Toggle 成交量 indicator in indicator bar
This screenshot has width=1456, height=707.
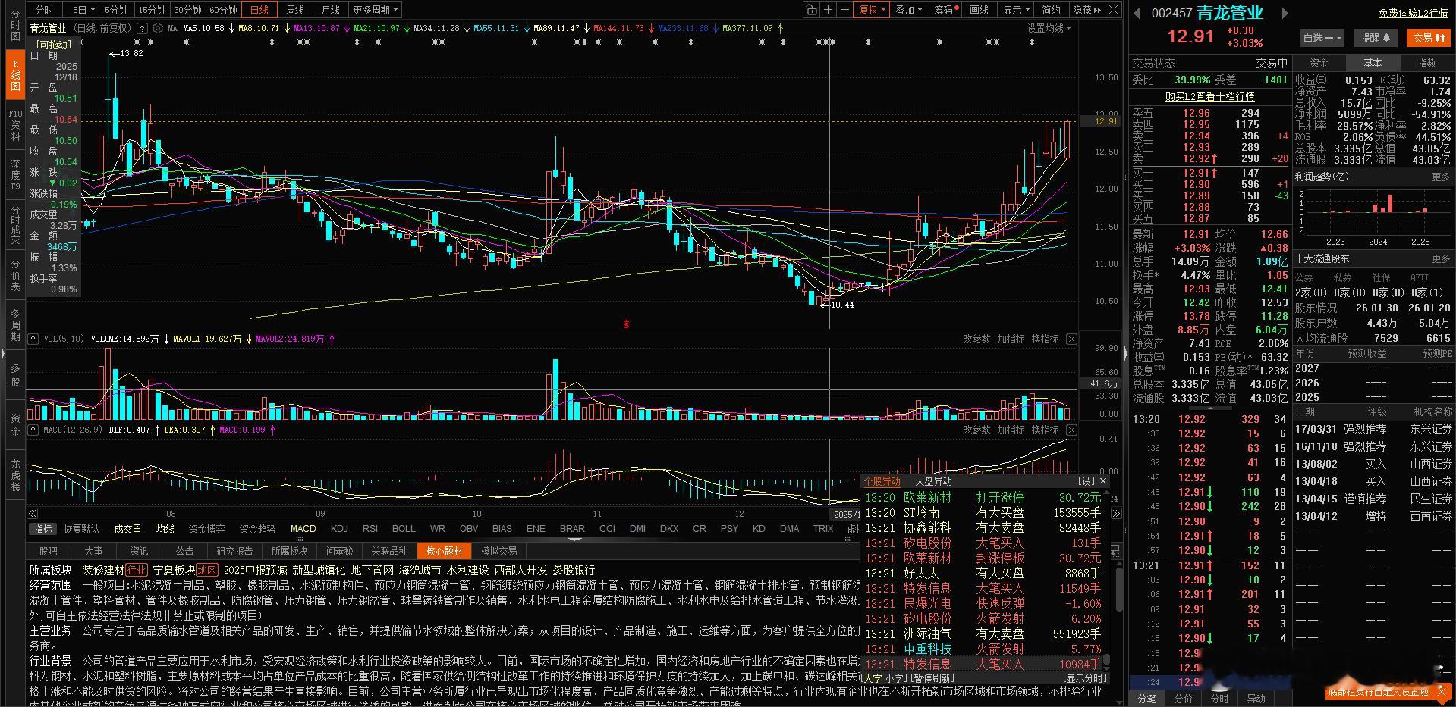point(127,529)
